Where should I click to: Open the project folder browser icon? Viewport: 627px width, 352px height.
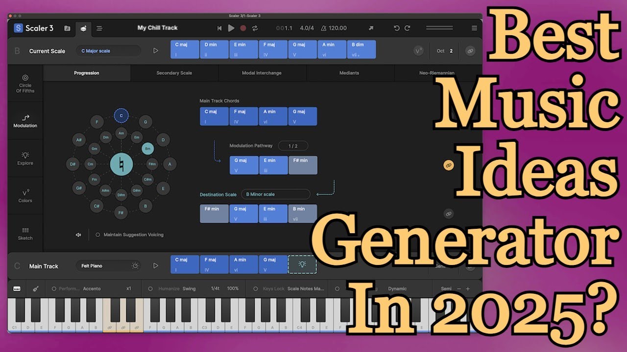tap(67, 28)
